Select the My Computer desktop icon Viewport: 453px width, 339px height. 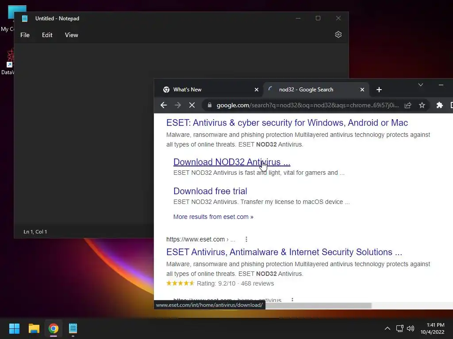[x=7, y=19]
